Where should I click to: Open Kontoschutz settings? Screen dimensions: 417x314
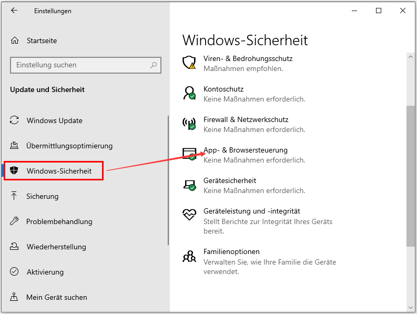pyautogui.click(x=223, y=89)
